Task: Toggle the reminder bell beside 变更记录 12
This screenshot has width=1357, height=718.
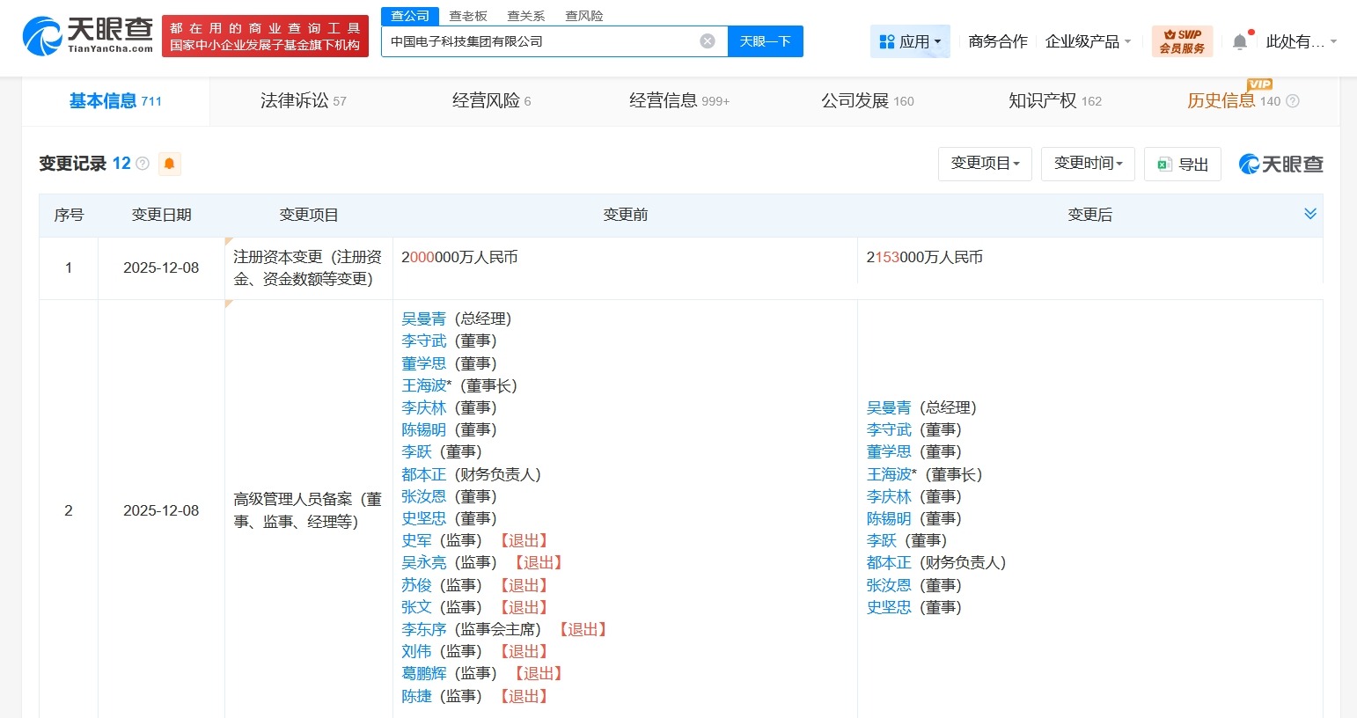Action: pos(169,164)
